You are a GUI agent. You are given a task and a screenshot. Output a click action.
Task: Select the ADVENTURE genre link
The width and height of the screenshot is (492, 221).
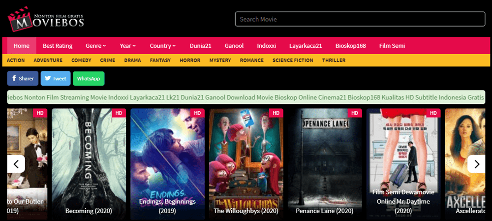click(48, 60)
